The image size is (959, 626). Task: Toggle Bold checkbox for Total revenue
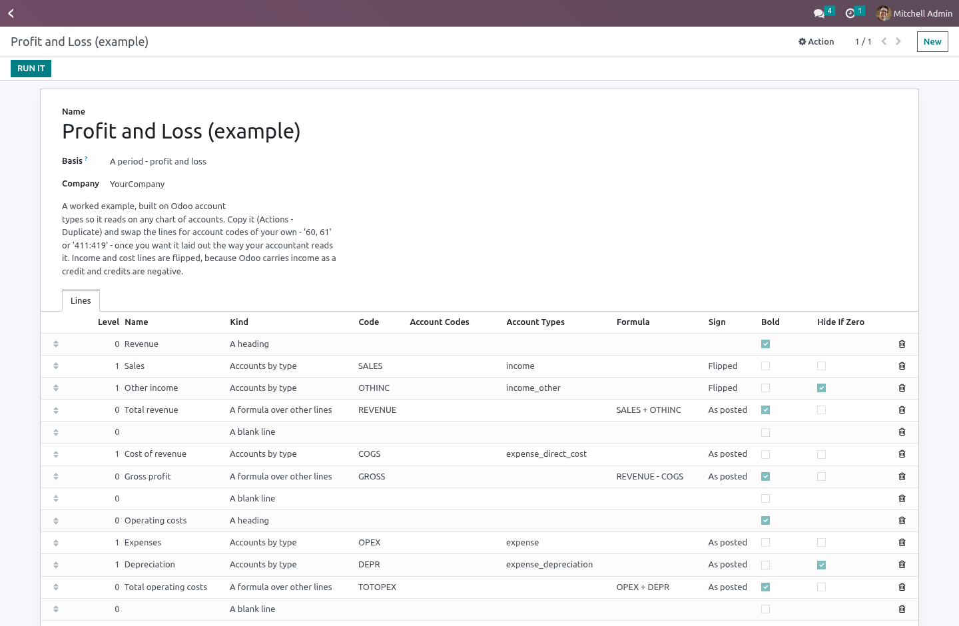coord(765,410)
